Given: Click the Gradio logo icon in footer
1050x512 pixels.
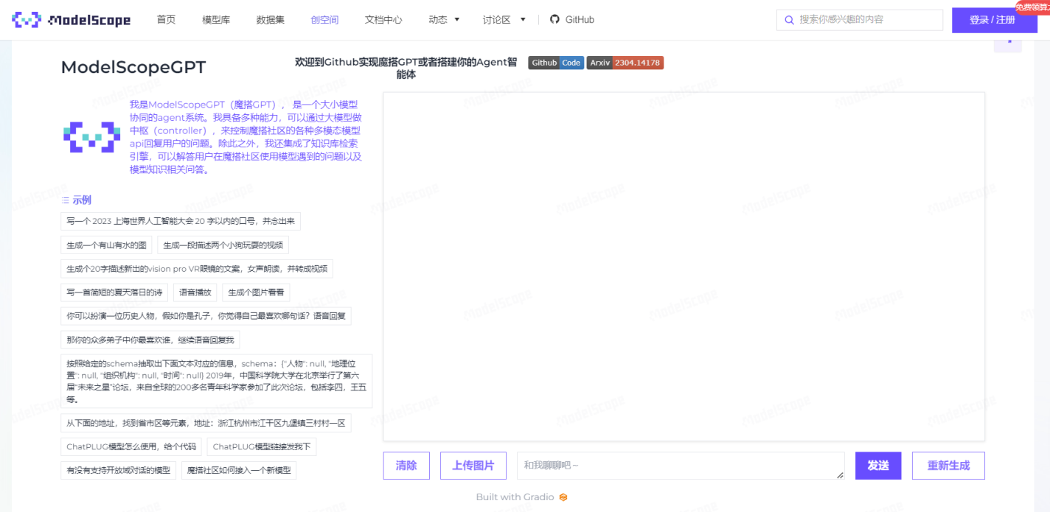Looking at the screenshot, I should click(x=563, y=497).
